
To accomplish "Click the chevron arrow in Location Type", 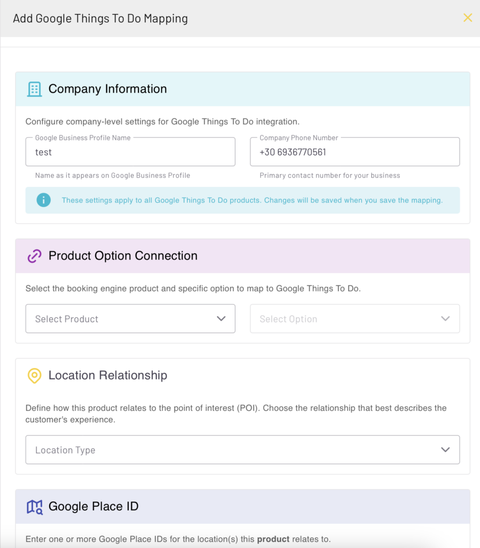I will [x=445, y=450].
